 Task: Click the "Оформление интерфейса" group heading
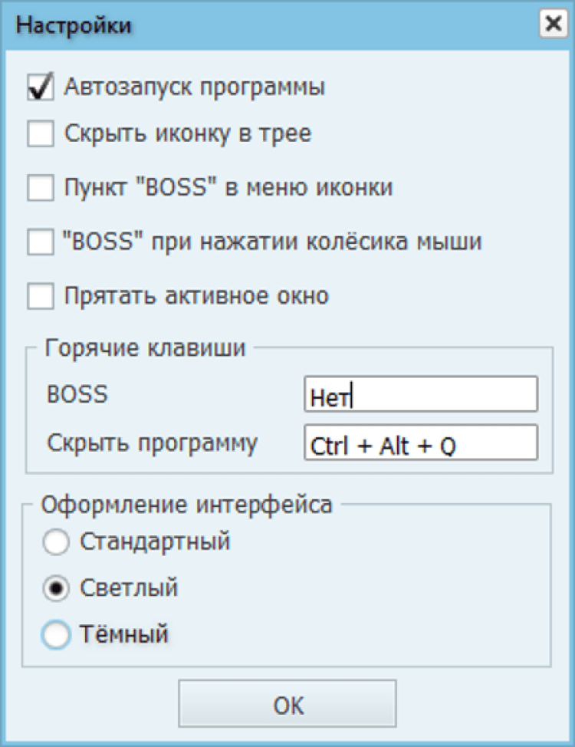(x=187, y=505)
